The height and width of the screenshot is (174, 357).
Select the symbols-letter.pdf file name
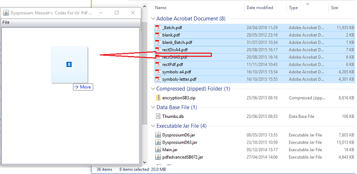click(x=179, y=79)
